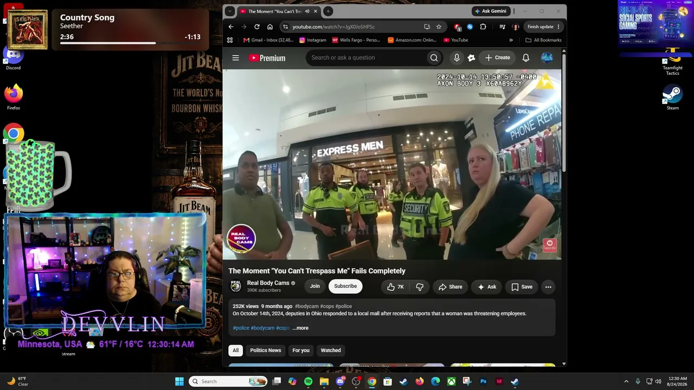Open the YouTube guide hamburger menu

coord(235,57)
